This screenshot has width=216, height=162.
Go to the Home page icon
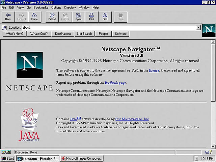pyautogui.click(x=34, y=17)
